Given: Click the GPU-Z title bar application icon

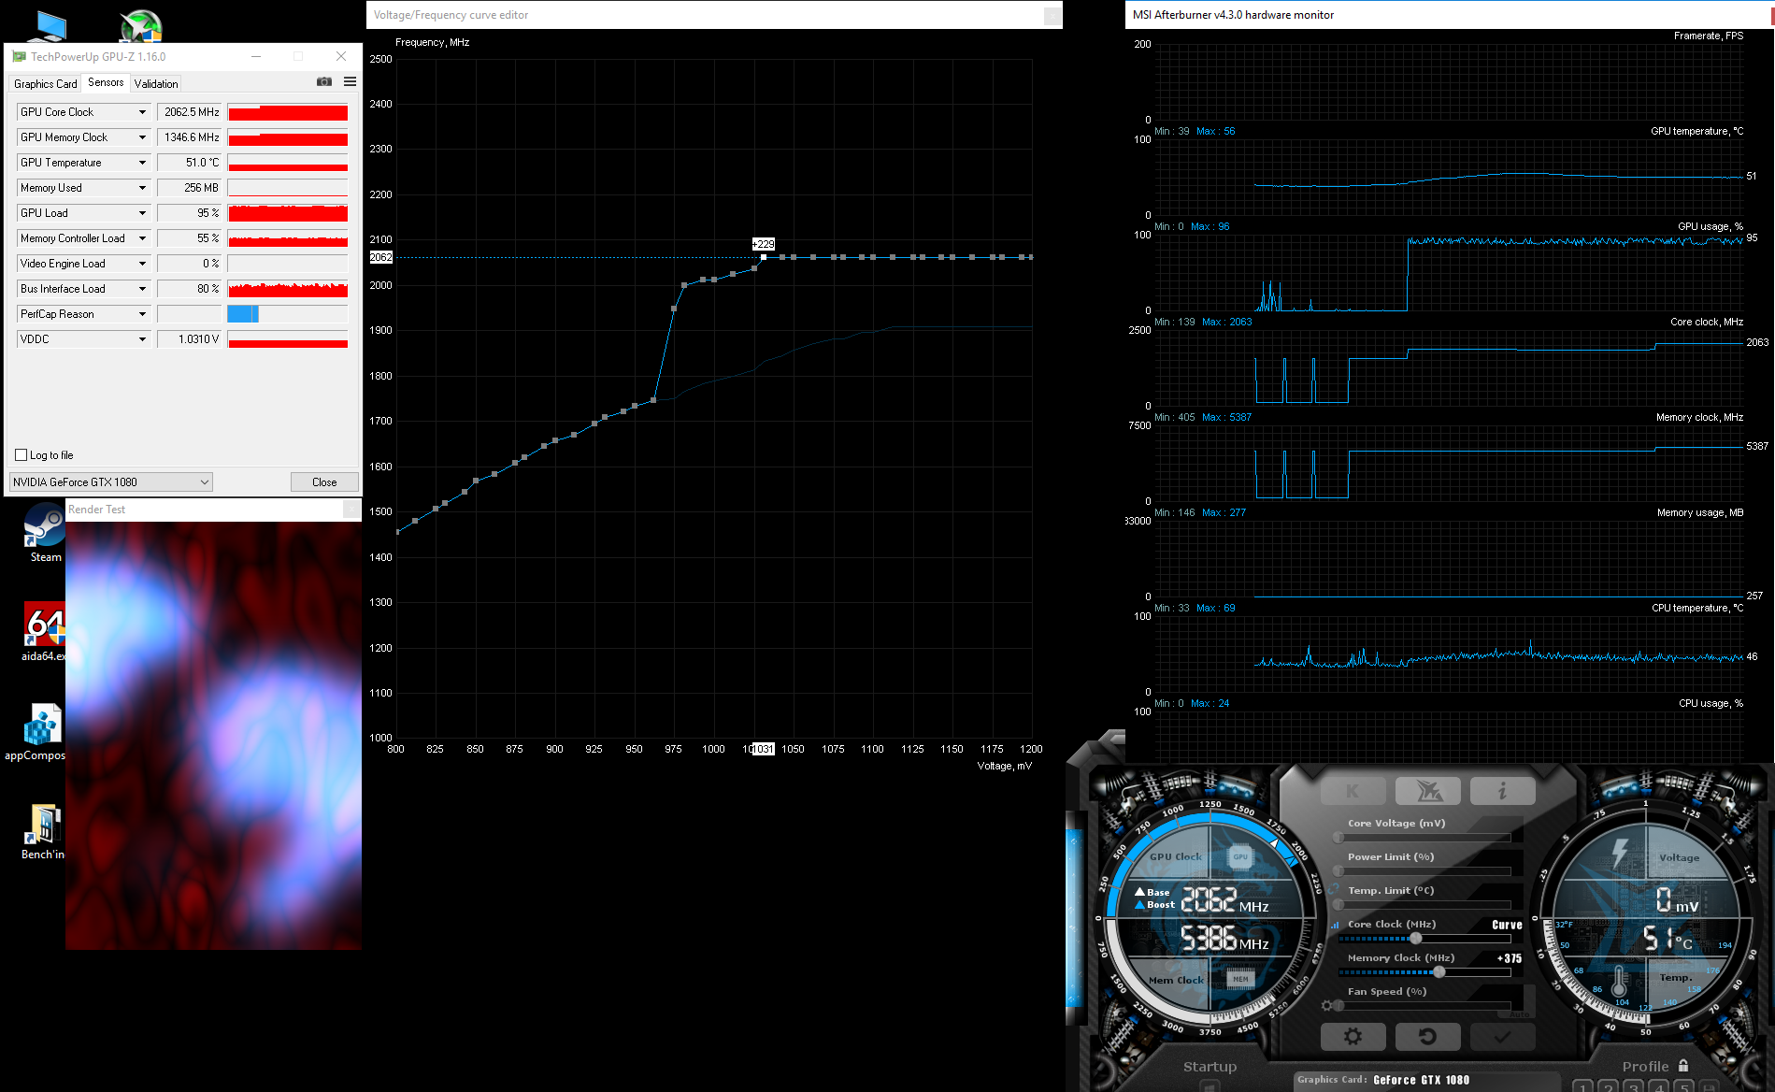Looking at the screenshot, I should [x=19, y=57].
